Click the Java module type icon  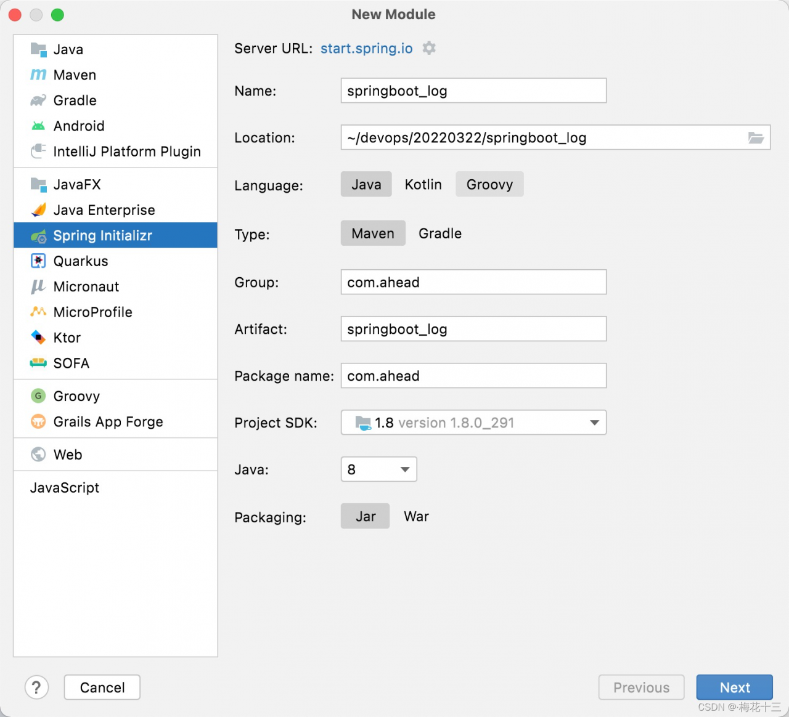tap(38, 49)
